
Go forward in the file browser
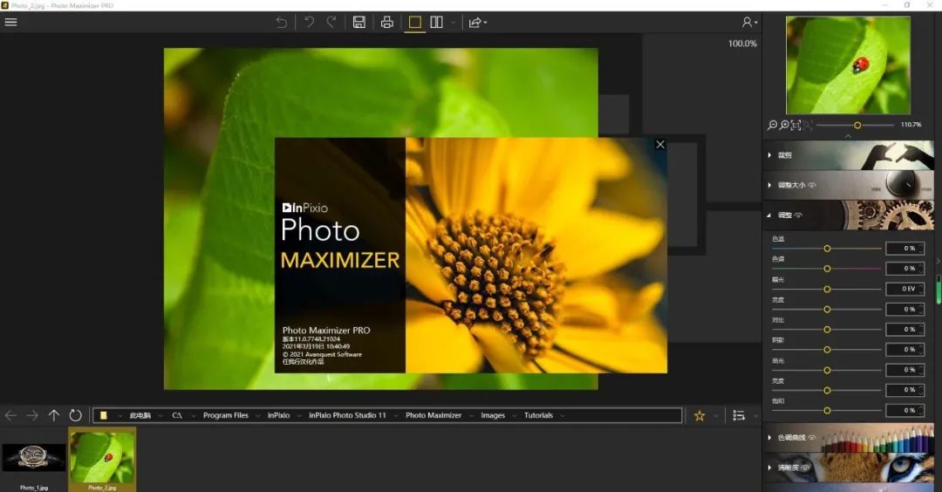[32, 415]
